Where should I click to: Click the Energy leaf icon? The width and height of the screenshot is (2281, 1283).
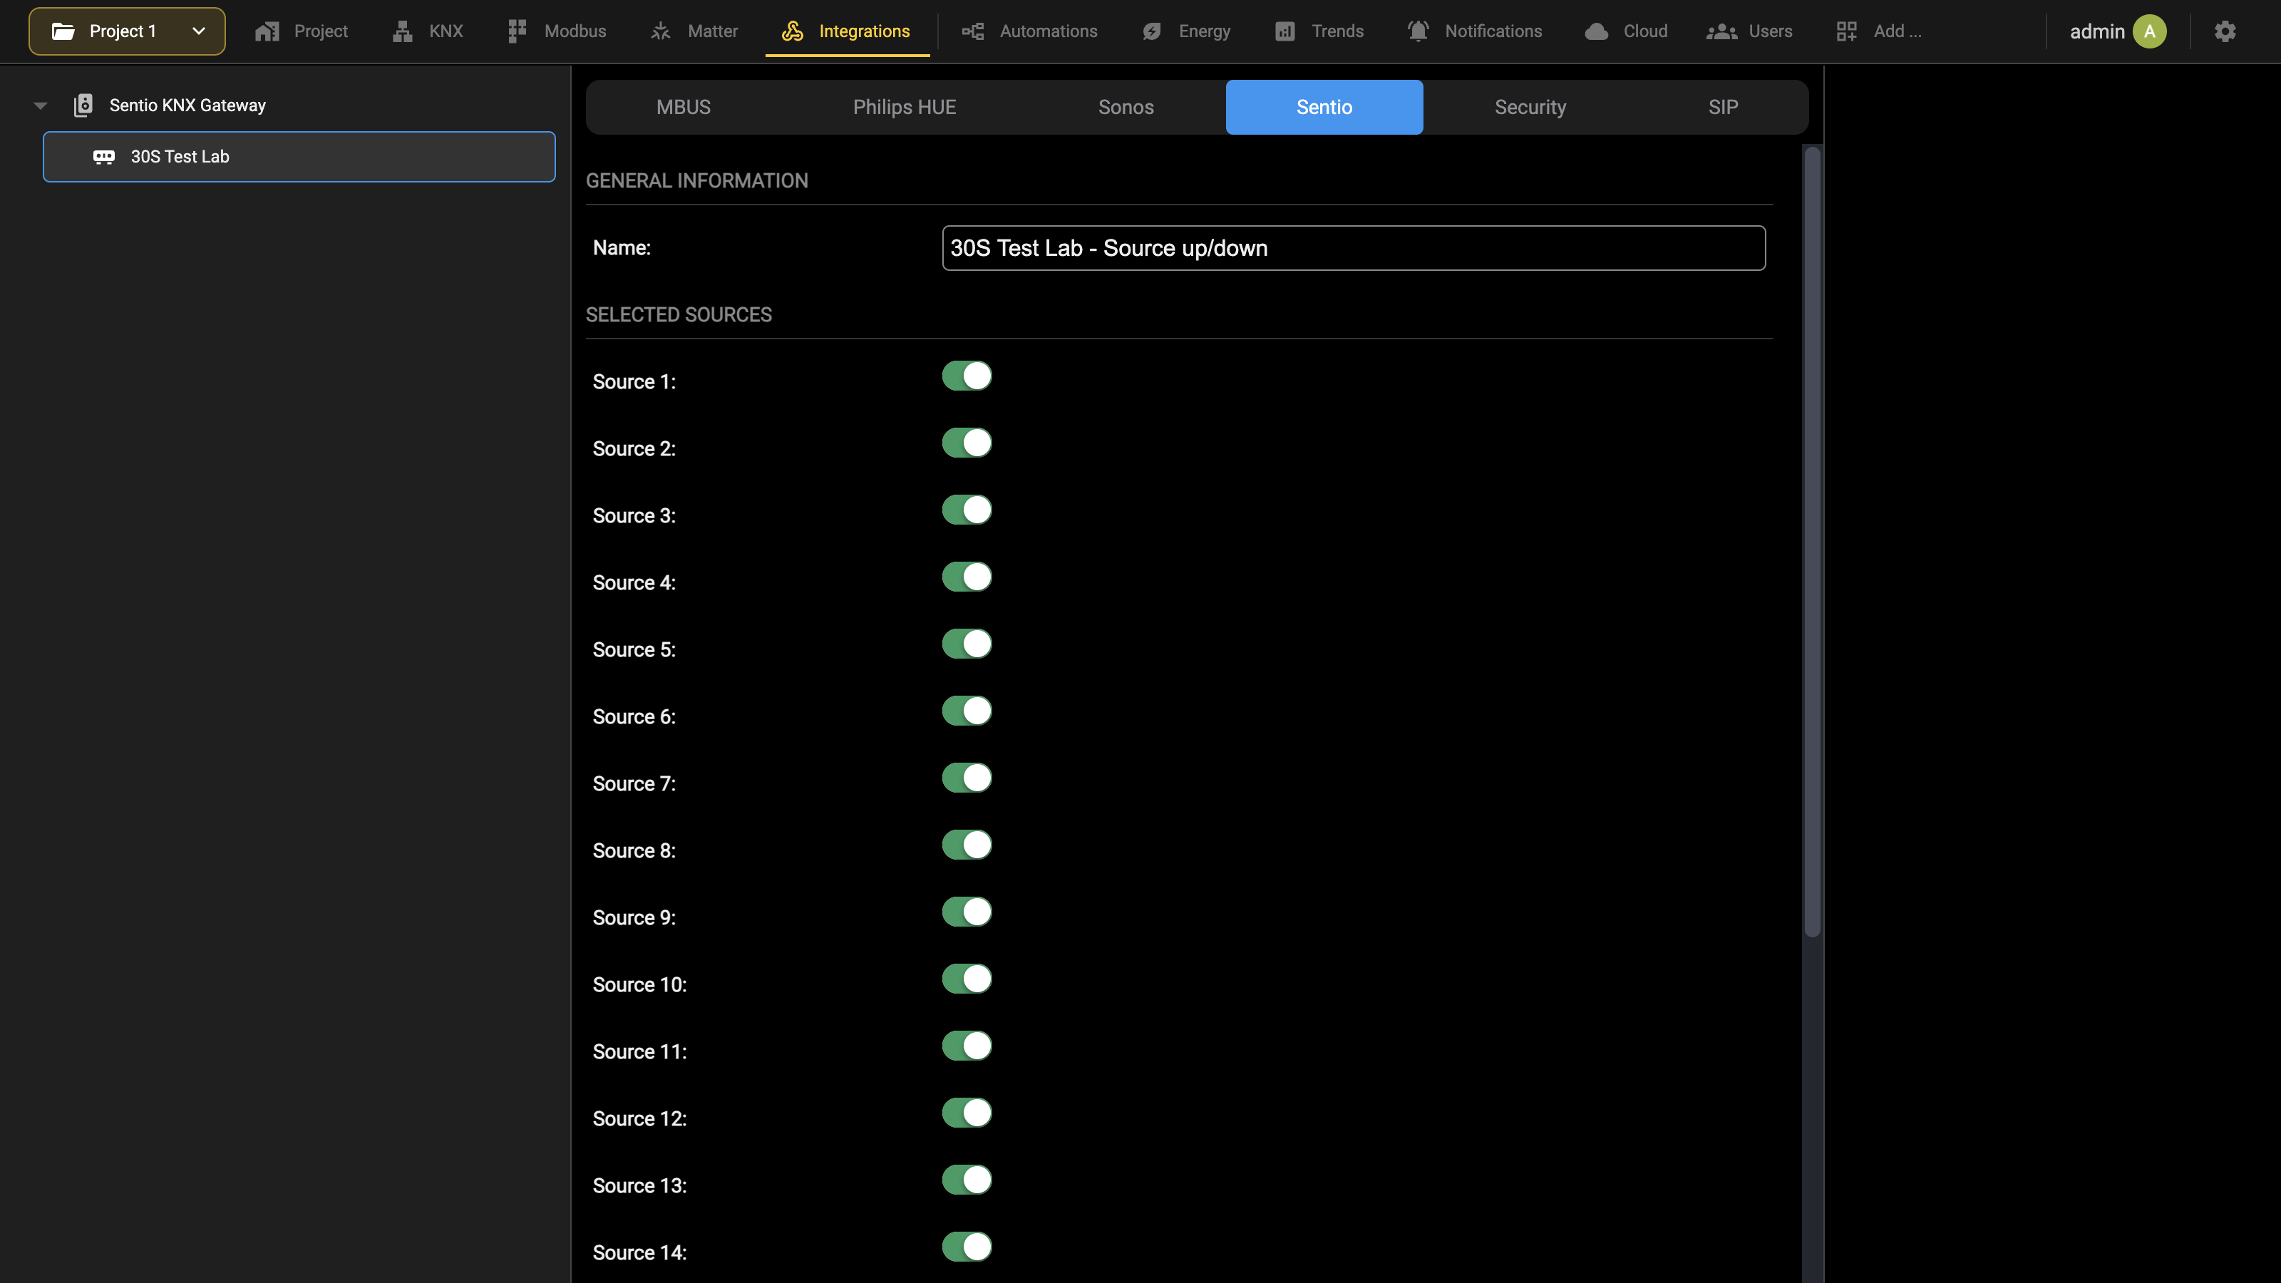pyautogui.click(x=1151, y=31)
